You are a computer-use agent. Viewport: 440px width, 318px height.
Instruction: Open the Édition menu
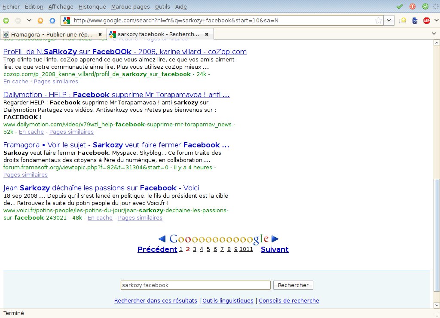coord(34,7)
